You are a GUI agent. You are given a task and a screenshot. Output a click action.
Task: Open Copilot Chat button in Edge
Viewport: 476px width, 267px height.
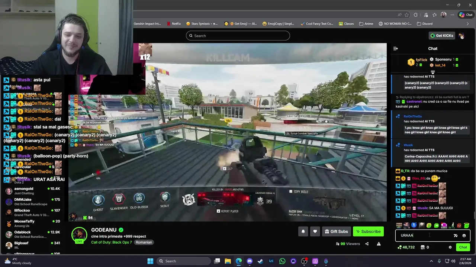[466, 15]
